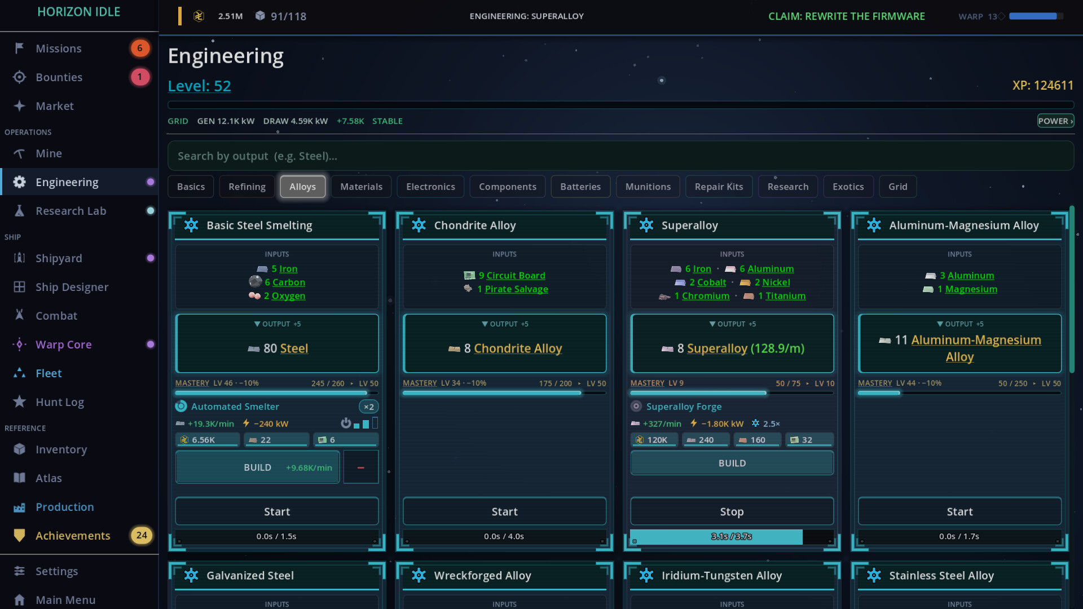
Task: Switch to the Batteries tab
Action: point(580,187)
